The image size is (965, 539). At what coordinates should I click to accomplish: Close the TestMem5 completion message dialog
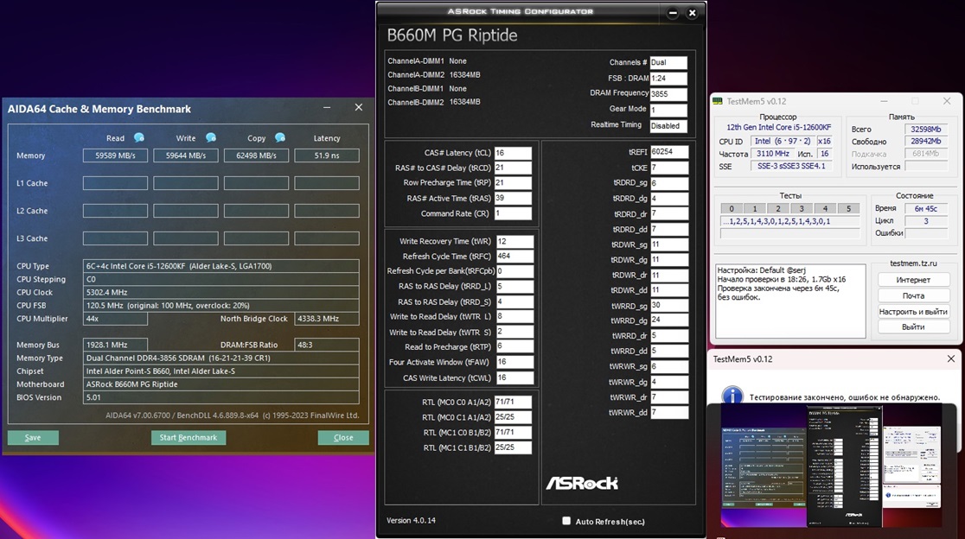click(951, 358)
